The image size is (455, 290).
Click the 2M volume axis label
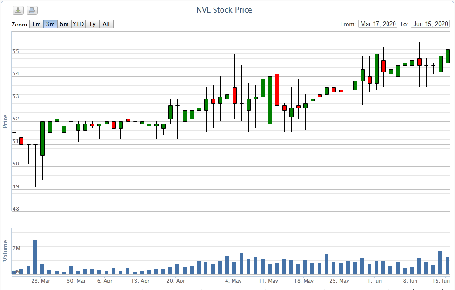click(17, 248)
